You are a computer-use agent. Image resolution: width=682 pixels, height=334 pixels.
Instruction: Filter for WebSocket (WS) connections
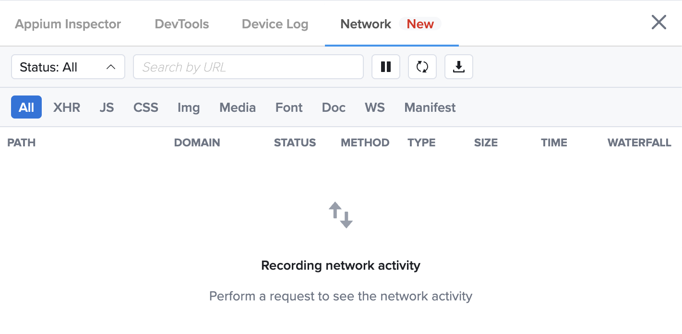375,107
